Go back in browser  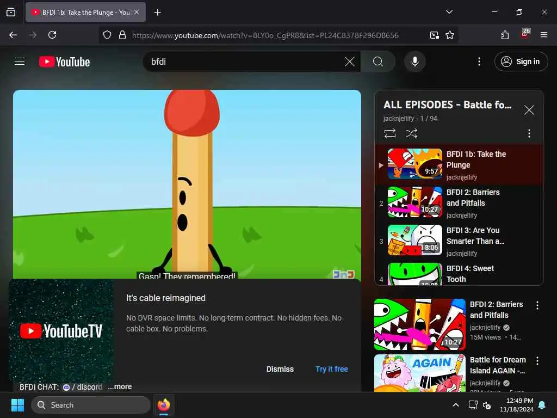click(13, 35)
